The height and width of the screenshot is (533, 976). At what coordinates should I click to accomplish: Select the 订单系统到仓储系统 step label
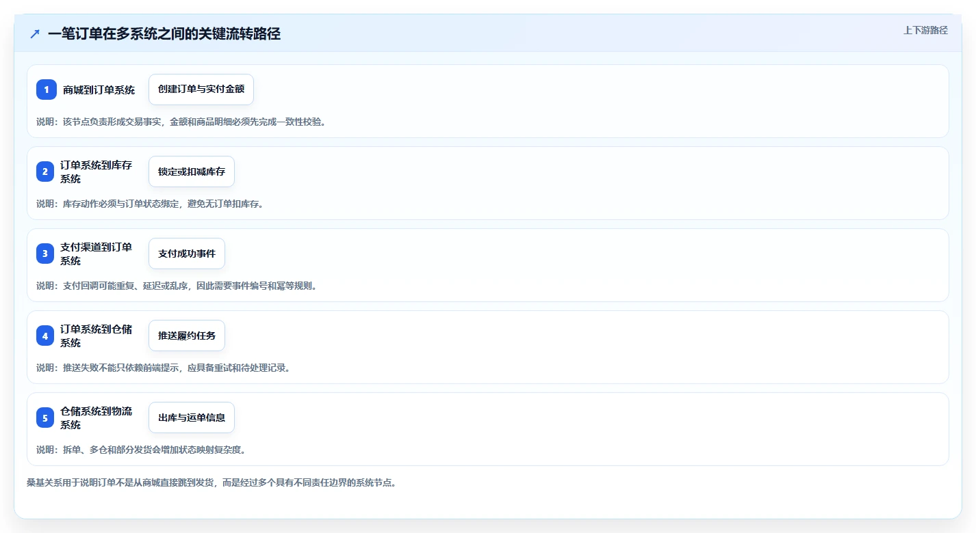pyautogui.click(x=97, y=336)
